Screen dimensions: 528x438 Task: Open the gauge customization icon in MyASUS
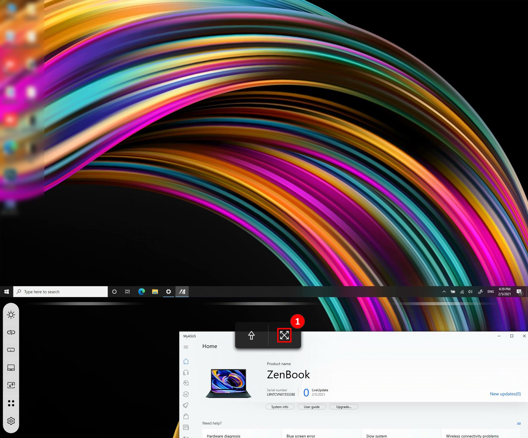pyautogui.click(x=186, y=394)
